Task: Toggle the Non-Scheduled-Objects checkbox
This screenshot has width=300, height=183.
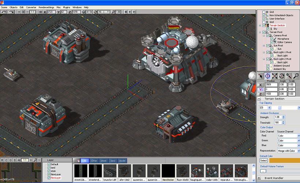Action: point(264,15)
